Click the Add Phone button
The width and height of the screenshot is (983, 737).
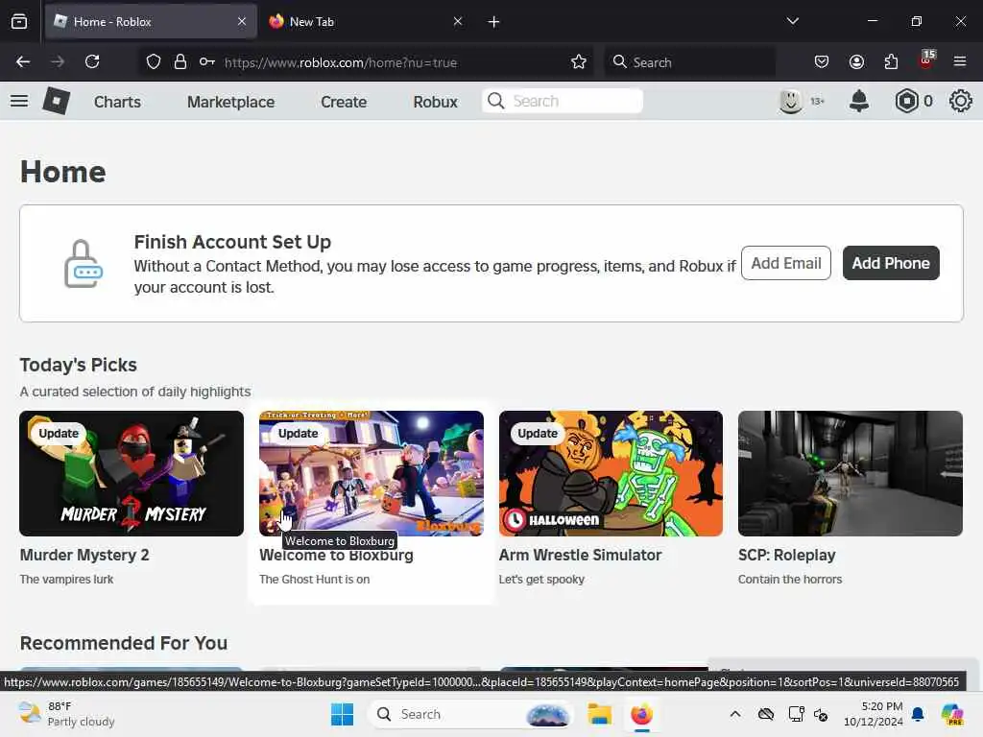[x=891, y=263]
